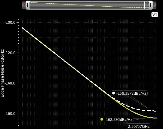Click the white cursor tick in overview bar
The image size is (163, 129).
(144, 5)
